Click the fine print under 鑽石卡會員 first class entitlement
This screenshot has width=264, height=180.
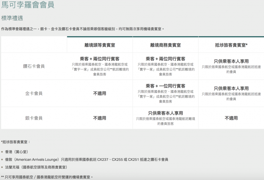point(100,69)
